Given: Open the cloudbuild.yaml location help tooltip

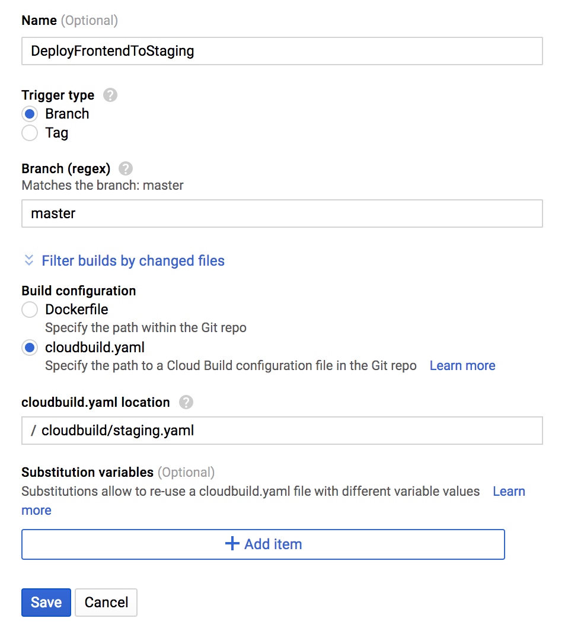Looking at the screenshot, I should [186, 402].
